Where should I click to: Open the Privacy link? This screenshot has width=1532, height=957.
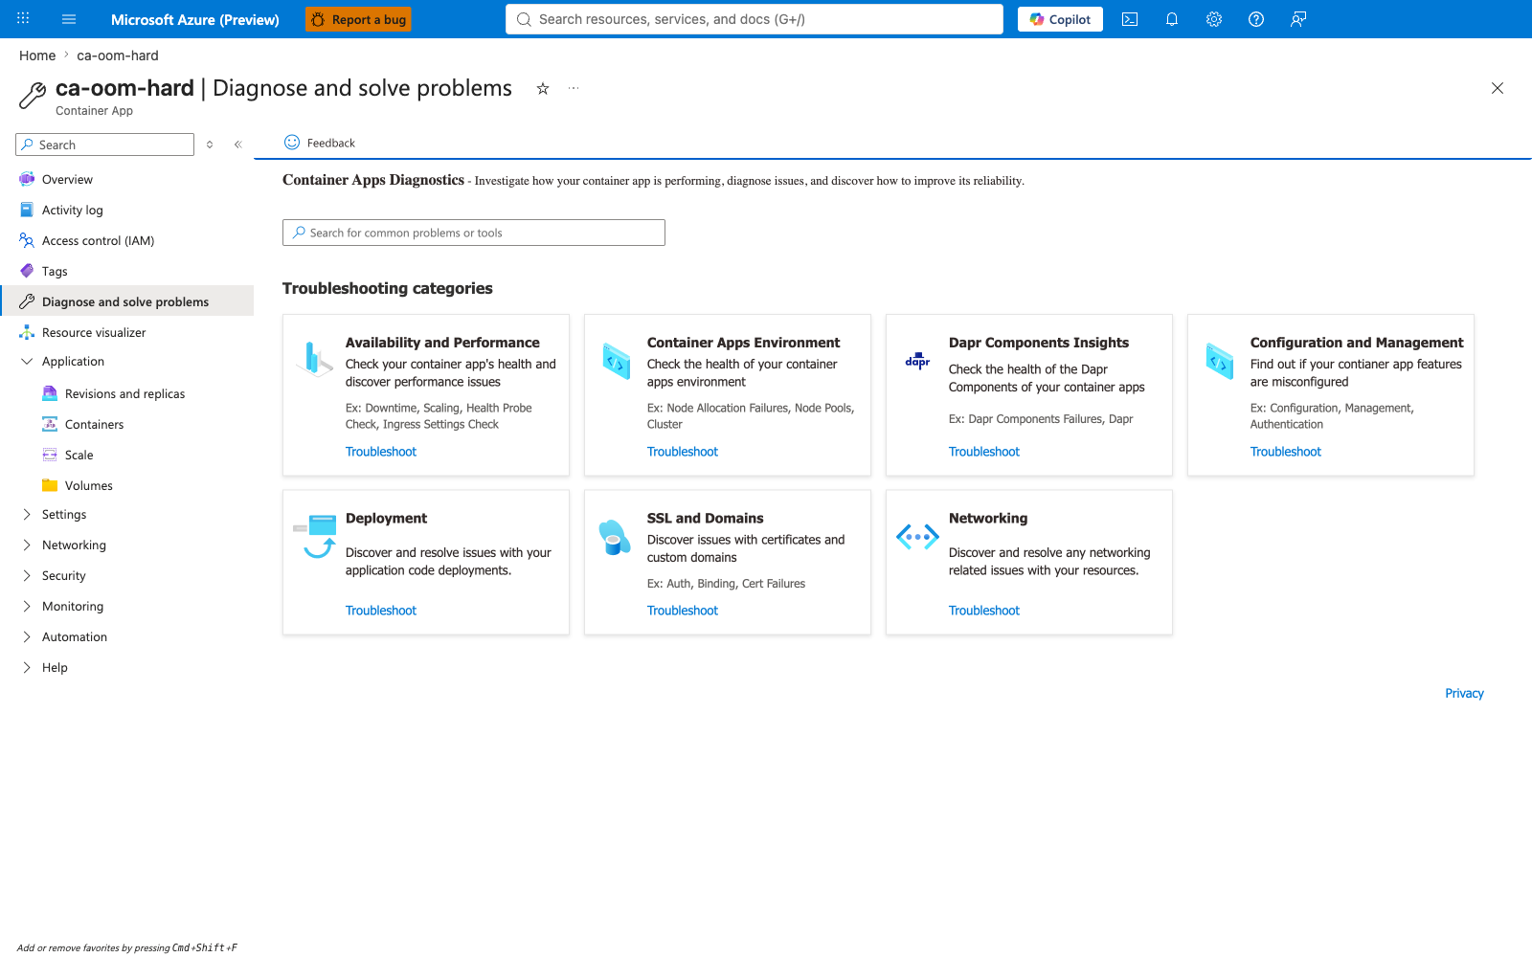[x=1464, y=694]
